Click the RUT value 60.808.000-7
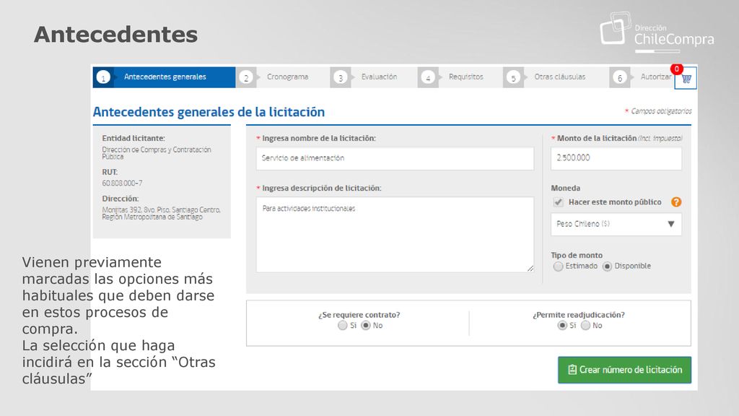Image resolution: width=739 pixels, height=416 pixels. (x=122, y=183)
